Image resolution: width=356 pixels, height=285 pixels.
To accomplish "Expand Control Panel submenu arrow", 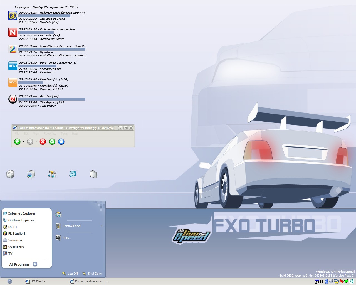I will click(102, 226).
